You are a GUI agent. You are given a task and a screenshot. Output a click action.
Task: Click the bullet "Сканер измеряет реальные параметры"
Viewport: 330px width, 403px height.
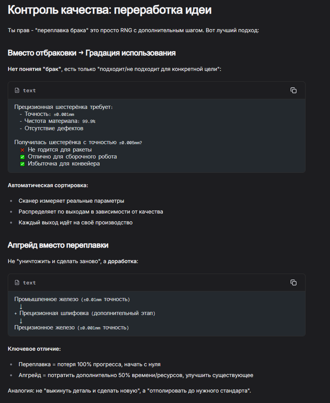pyautogui.click(x=71, y=201)
